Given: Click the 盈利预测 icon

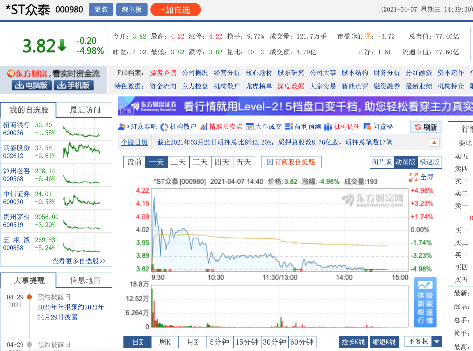Looking at the screenshot, I should (289, 127).
